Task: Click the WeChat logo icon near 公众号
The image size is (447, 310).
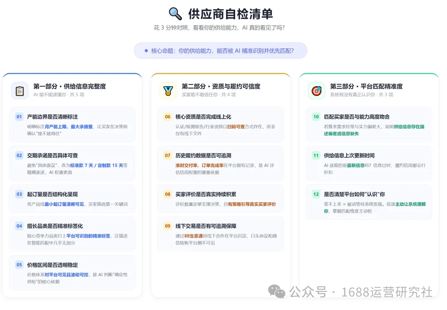Action: 276,291
